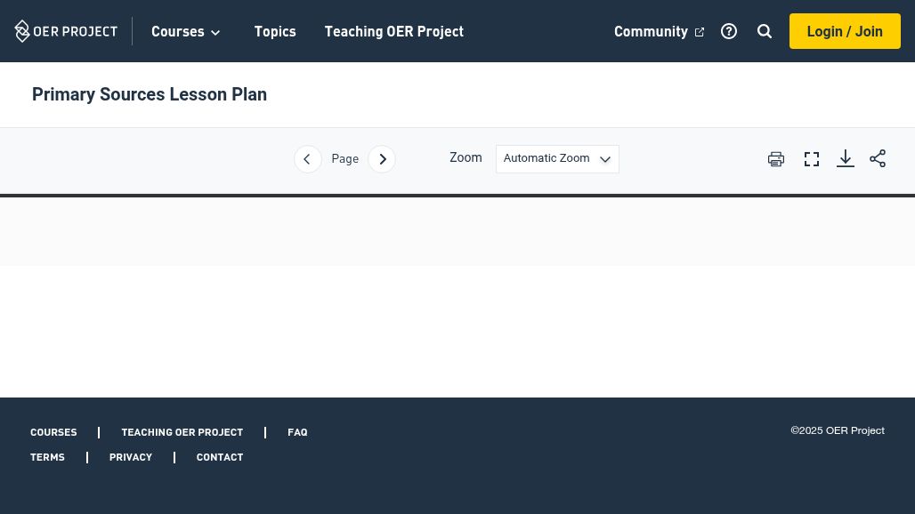Open Teaching OER Project in navigation bar

[x=394, y=31]
